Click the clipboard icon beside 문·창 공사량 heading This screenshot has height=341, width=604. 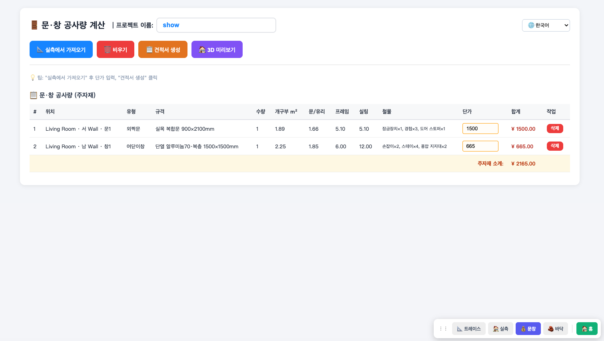(34, 95)
